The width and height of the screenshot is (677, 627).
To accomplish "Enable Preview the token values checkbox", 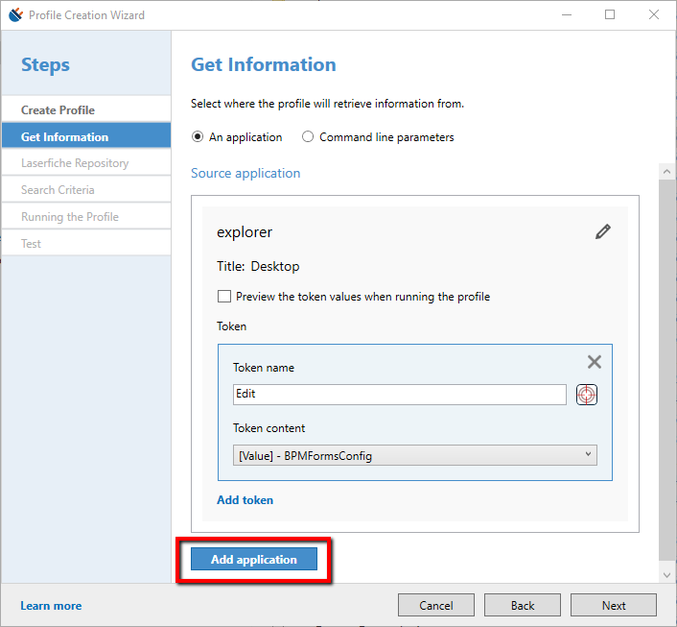I will tap(224, 297).
